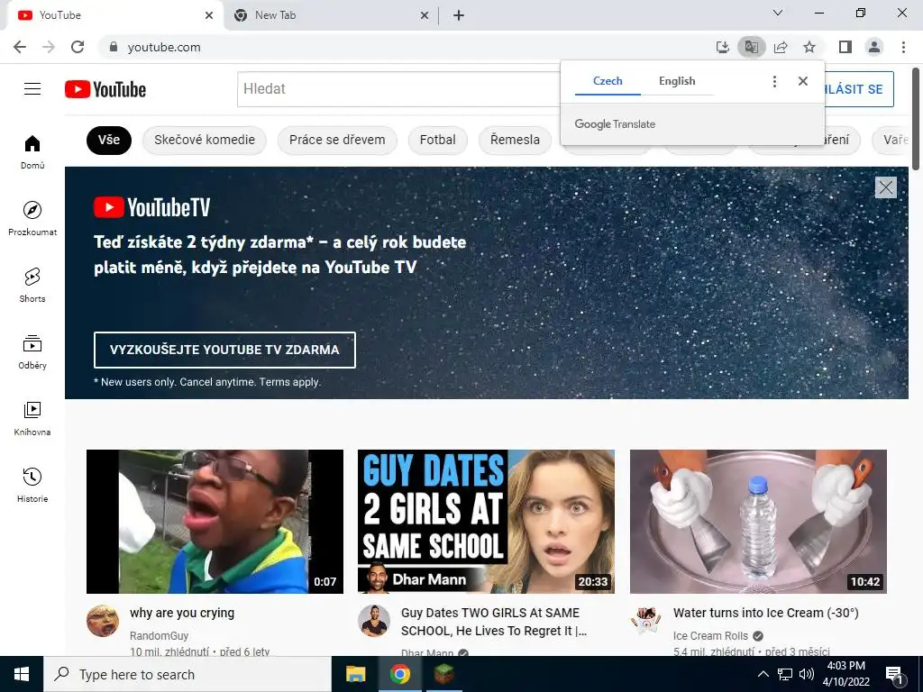923x692 pixels.
Task: Select the Vše filter chip
Action: coord(109,140)
